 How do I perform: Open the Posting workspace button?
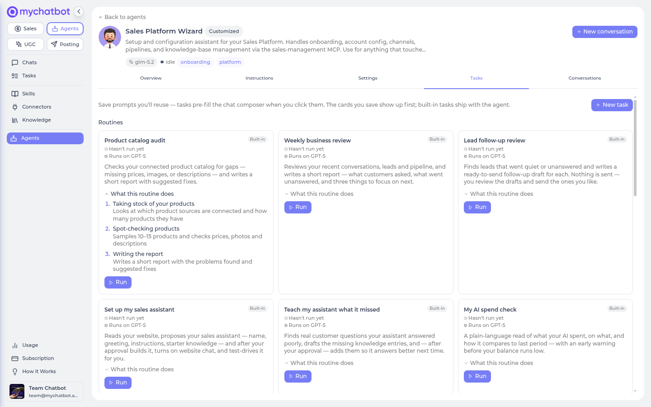pyautogui.click(x=65, y=44)
